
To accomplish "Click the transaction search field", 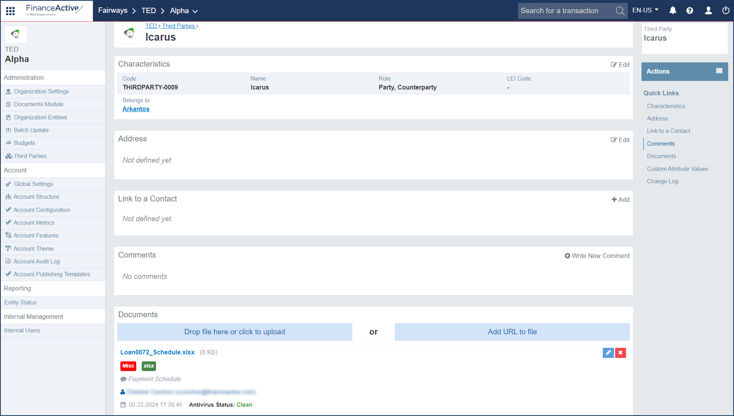I will click(565, 11).
